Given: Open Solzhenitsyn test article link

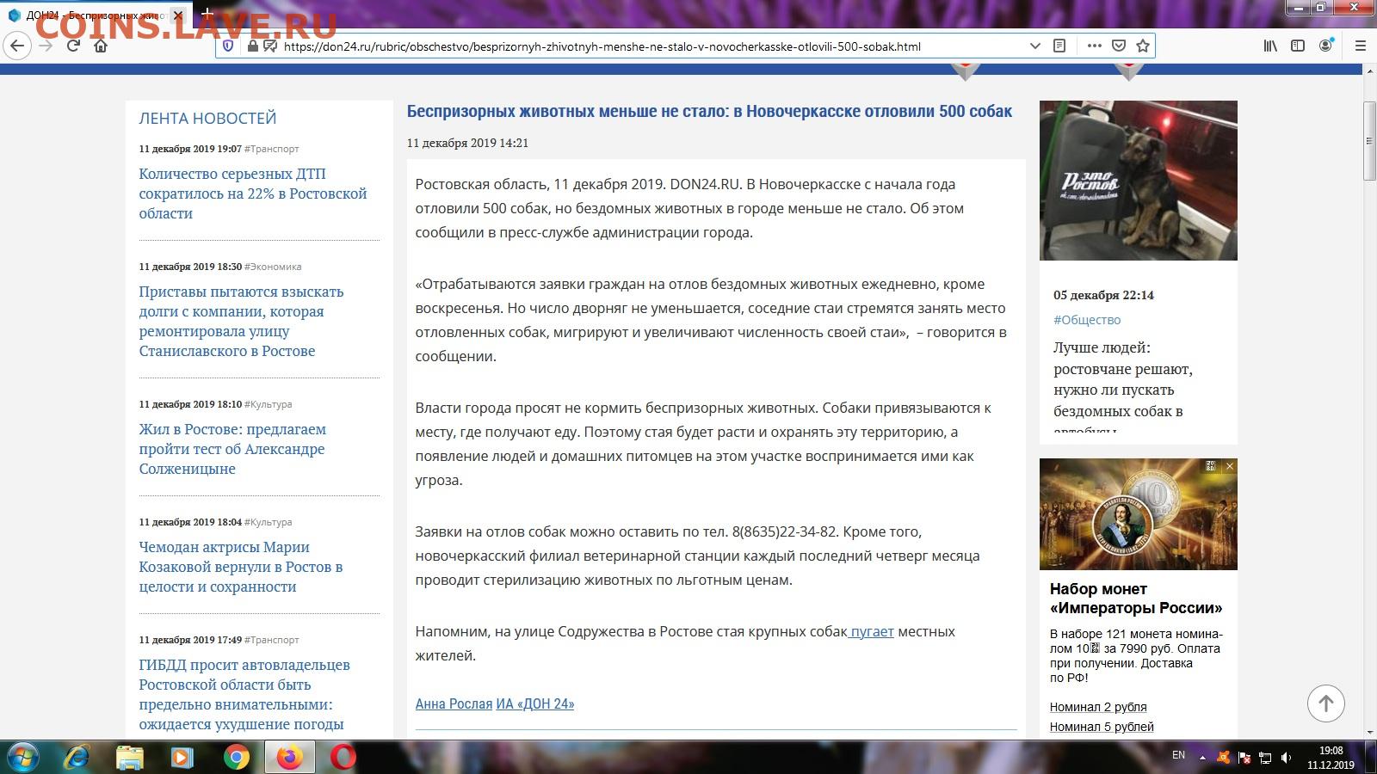Looking at the screenshot, I should pos(232,449).
